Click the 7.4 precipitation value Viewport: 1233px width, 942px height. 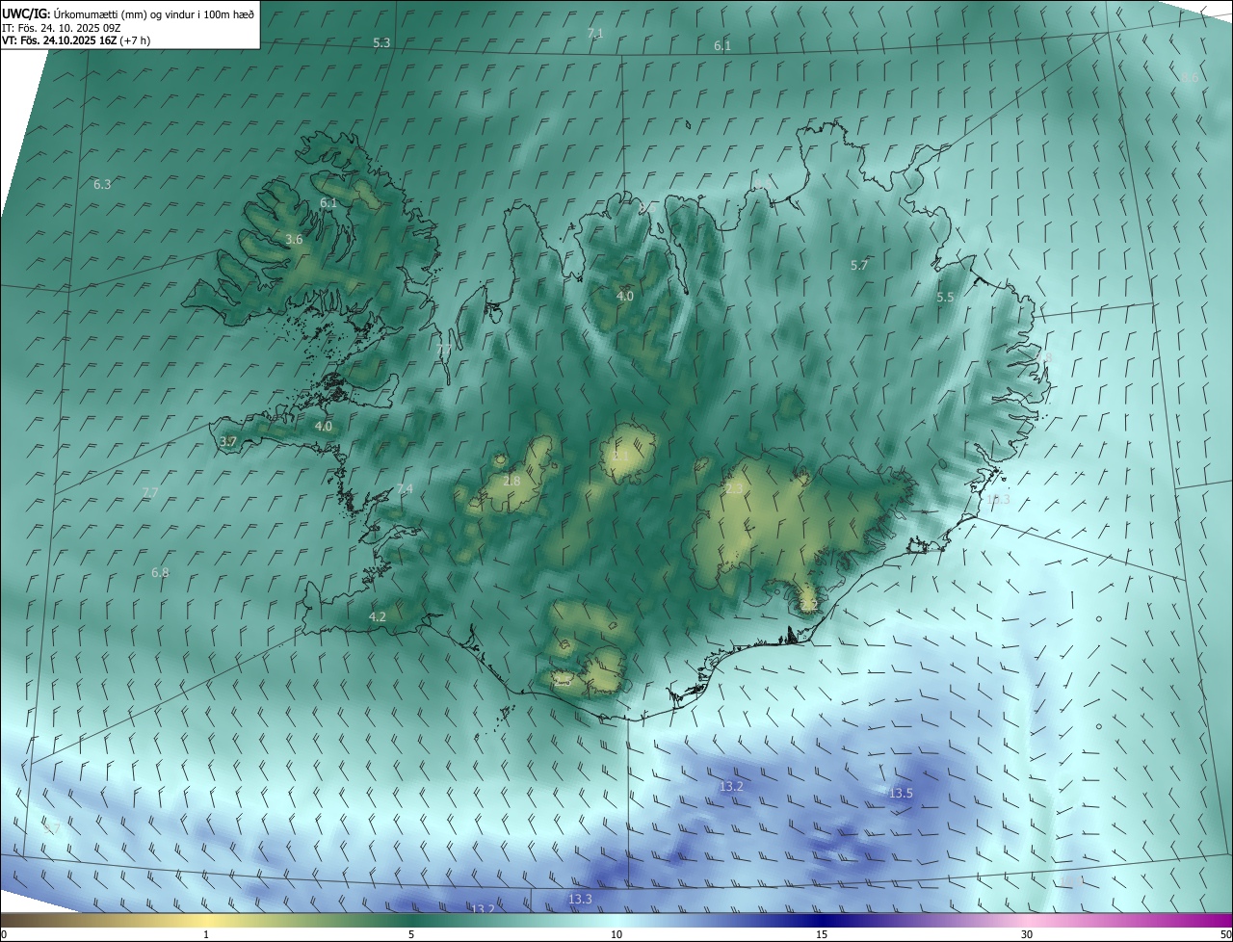(405, 489)
